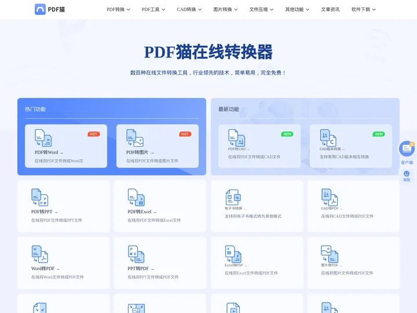This screenshot has height=313, width=417.
Task: Expand the 图片转换 dropdown menu
Action: pyautogui.click(x=225, y=9)
